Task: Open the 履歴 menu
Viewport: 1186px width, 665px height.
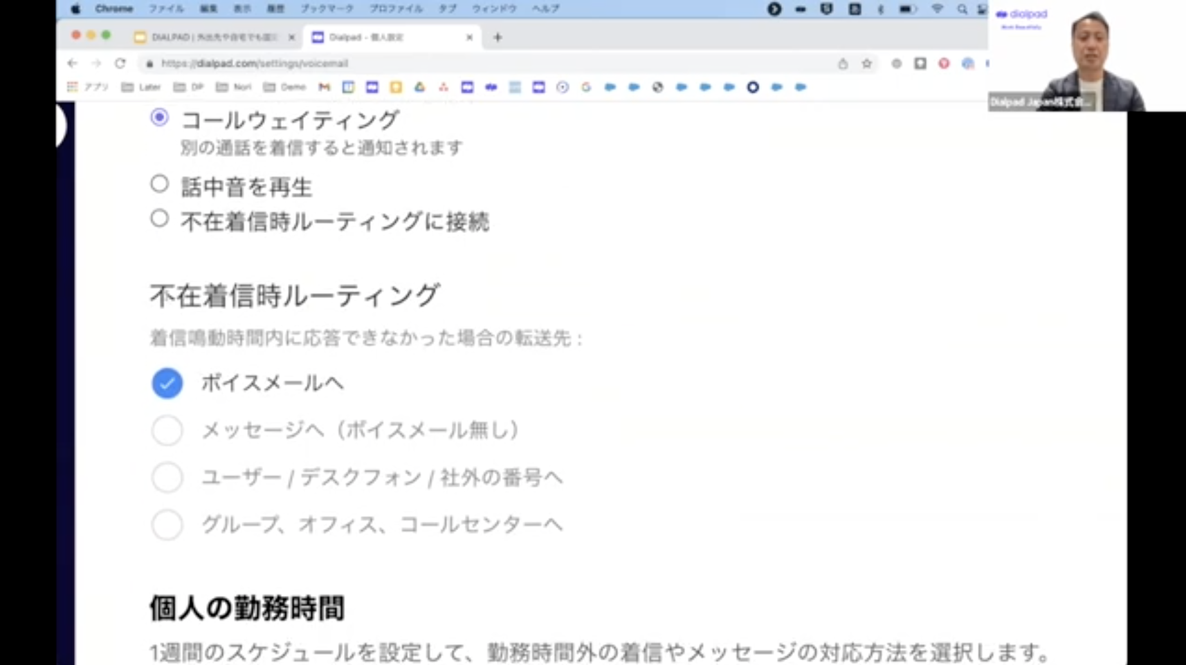Action: click(x=275, y=9)
